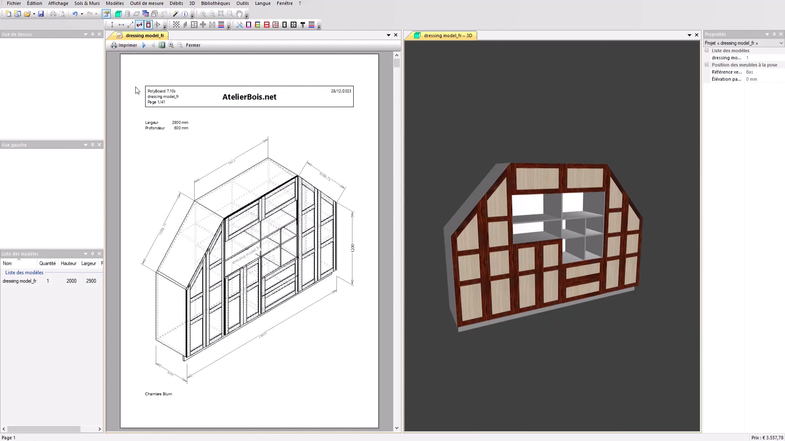785x441 pixels.
Task: Click the magic wand measurement tool
Action: 175,13
